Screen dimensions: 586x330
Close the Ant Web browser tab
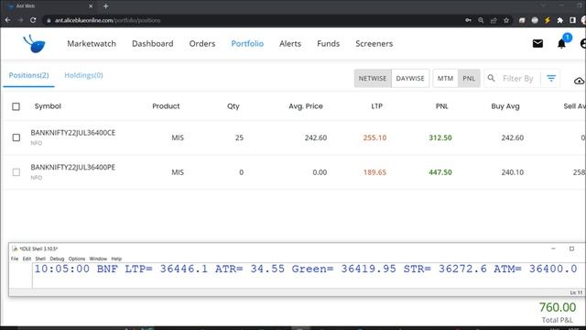coord(91,6)
